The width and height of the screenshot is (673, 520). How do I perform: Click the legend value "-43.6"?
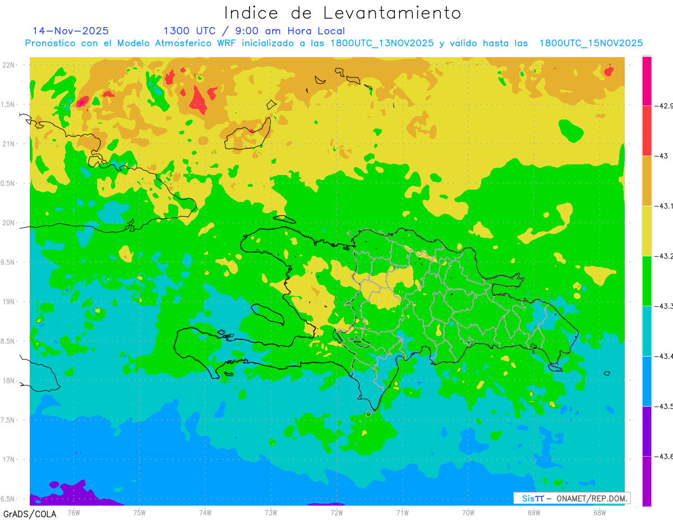(665, 456)
